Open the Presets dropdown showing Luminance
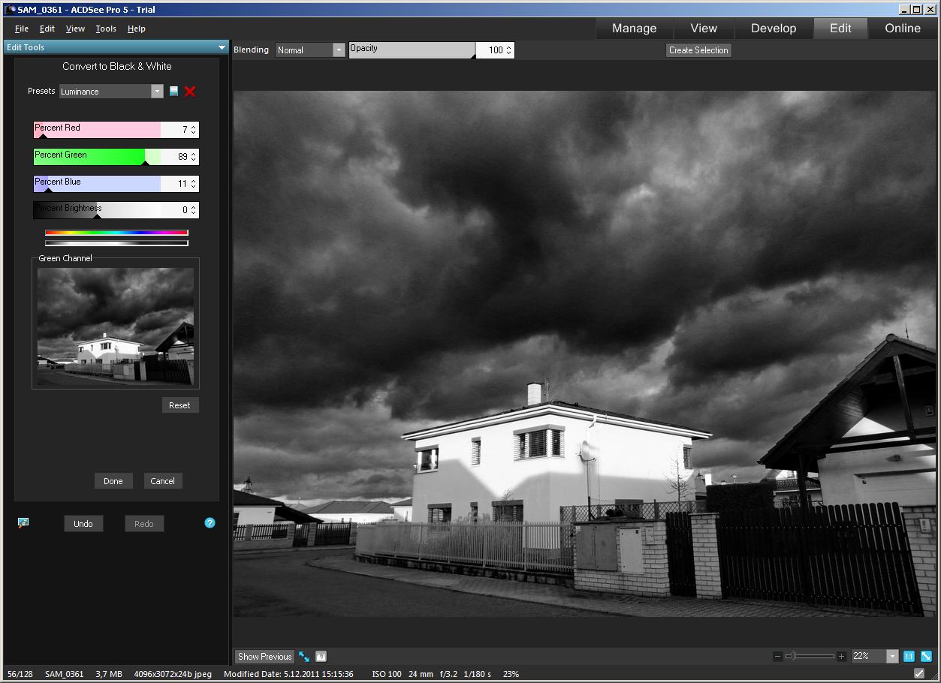The width and height of the screenshot is (941, 683). (x=156, y=91)
